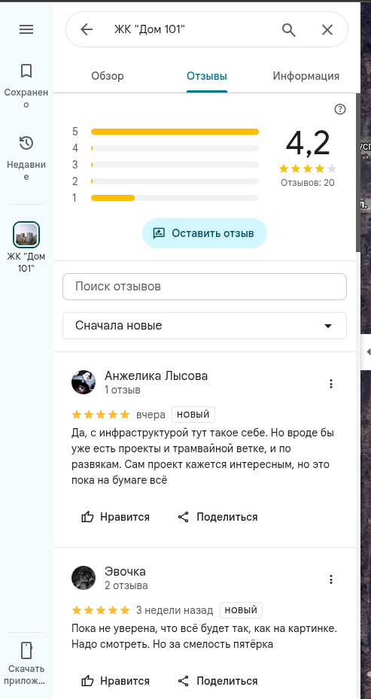Share Эвочка's review
Viewport: 371px width, 699px height.
pos(217,681)
